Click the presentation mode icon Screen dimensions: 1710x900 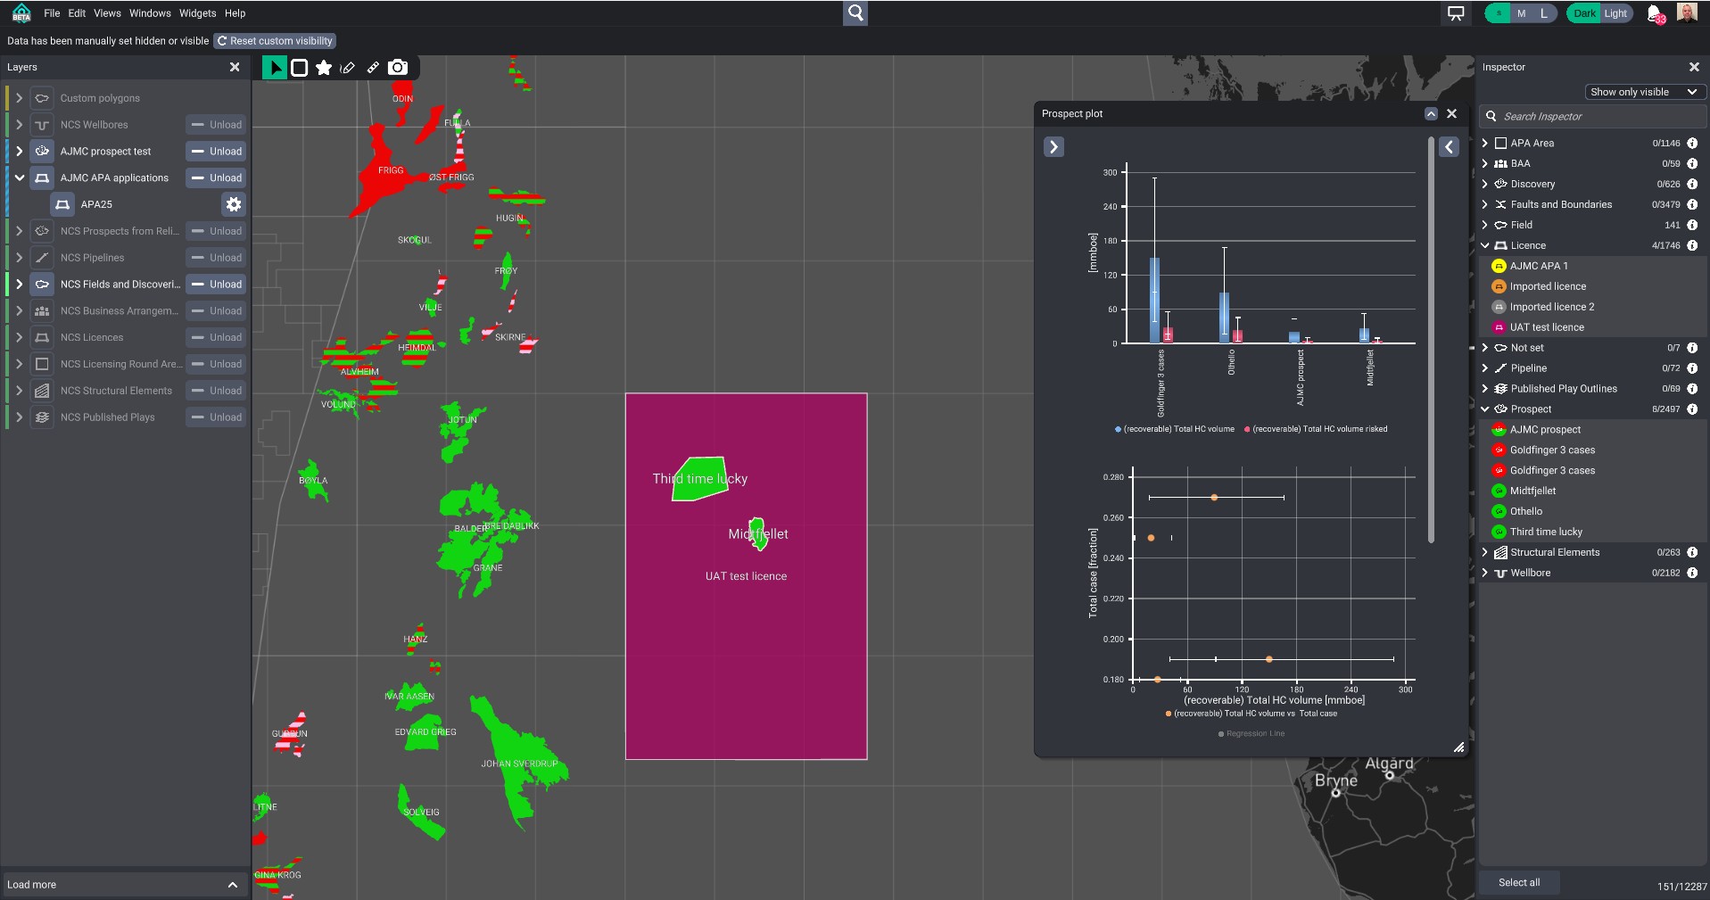pos(1456,13)
